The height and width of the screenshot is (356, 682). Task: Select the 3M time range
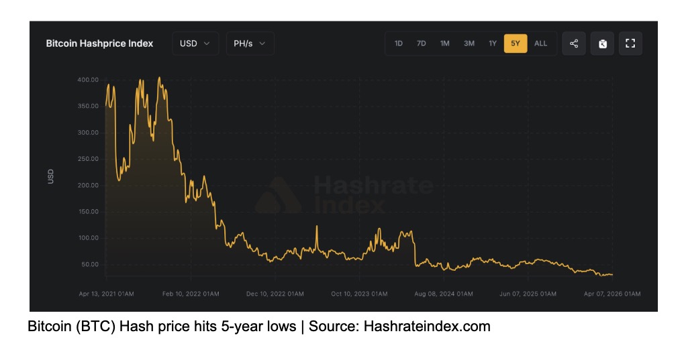point(469,44)
